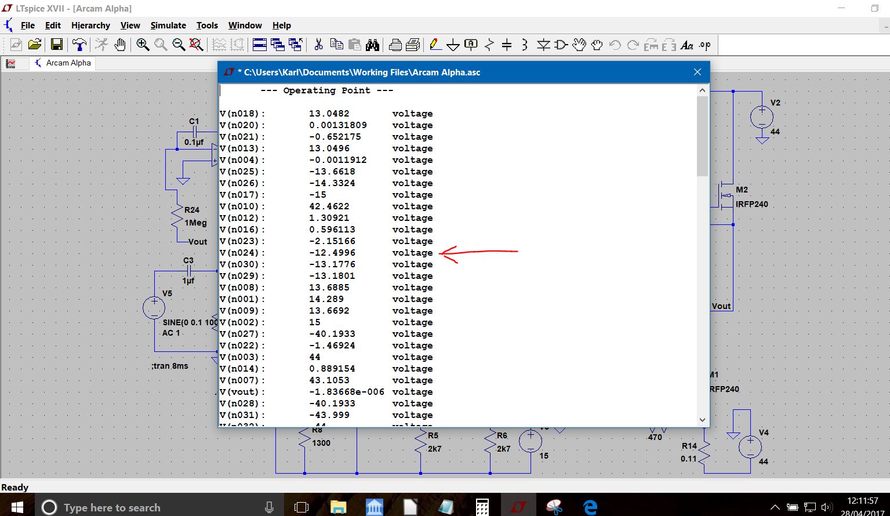The height and width of the screenshot is (516, 890).
Task: Open the Snipping Tool taskbar icon
Action: (554, 507)
